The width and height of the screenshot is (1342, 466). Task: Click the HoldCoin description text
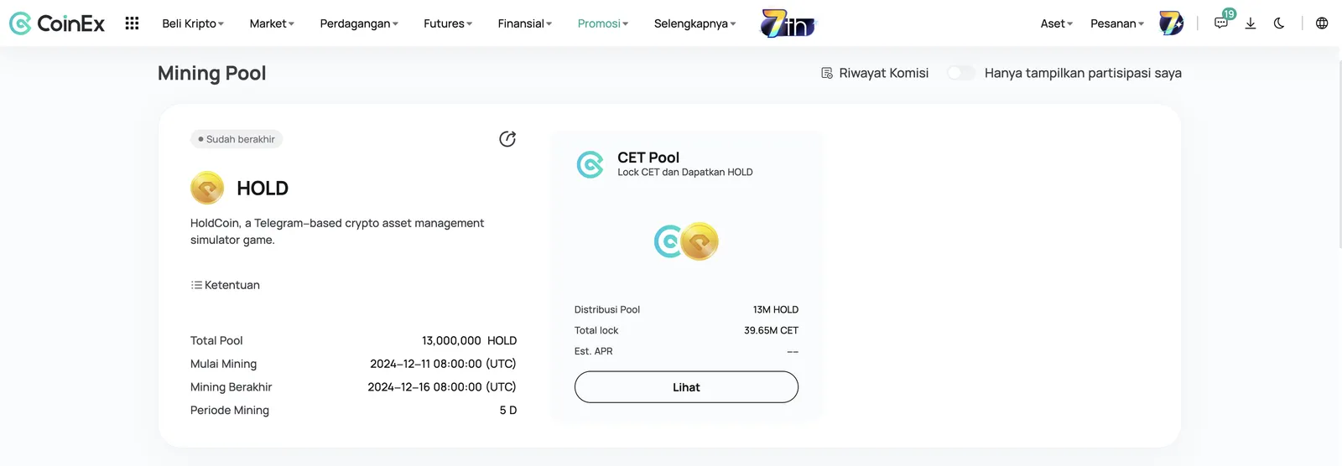(337, 231)
